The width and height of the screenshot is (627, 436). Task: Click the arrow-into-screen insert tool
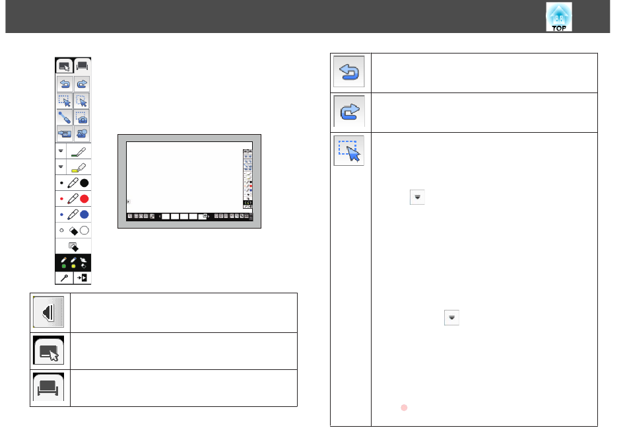pyautogui.click(x=65, y=133)
